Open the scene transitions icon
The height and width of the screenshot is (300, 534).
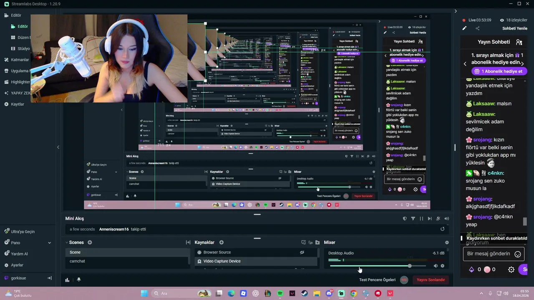tap(188, 242)
